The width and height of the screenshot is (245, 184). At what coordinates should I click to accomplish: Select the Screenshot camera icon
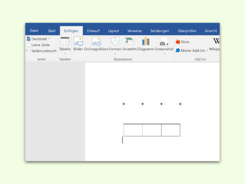tap(164, 41)
